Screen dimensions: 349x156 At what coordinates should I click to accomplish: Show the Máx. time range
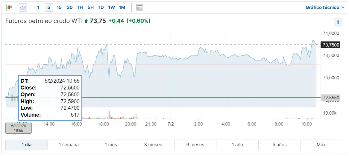click(x=322, y=145)
